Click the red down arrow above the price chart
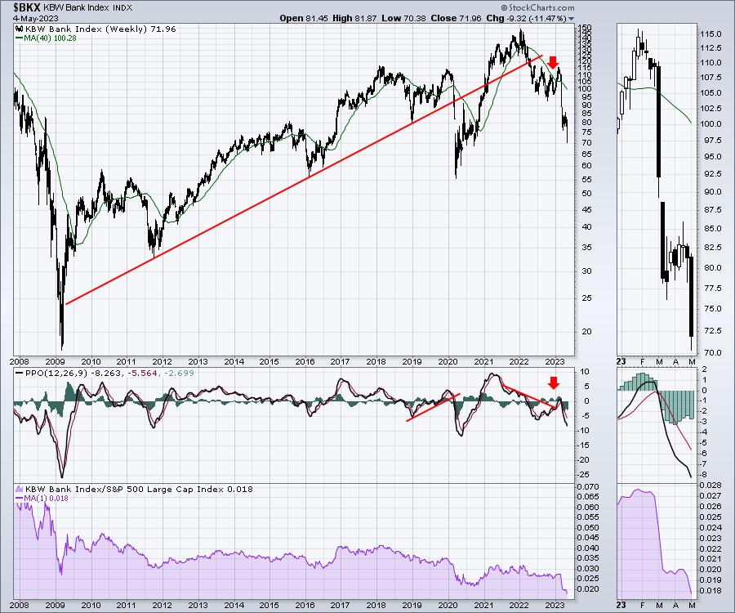The image size is (735, 613). point(553,62)
